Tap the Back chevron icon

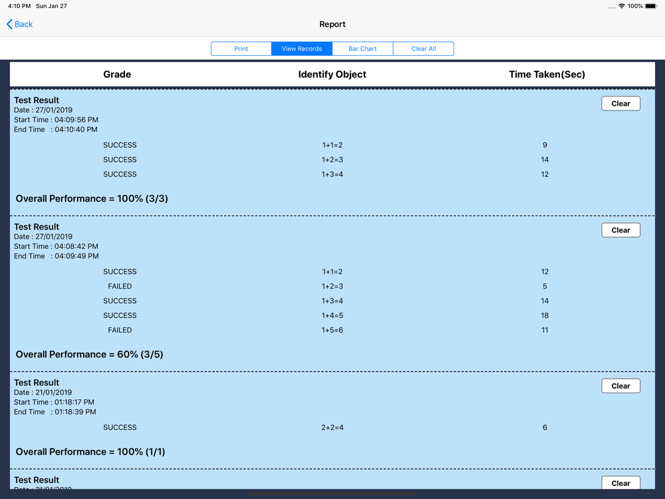9,24
